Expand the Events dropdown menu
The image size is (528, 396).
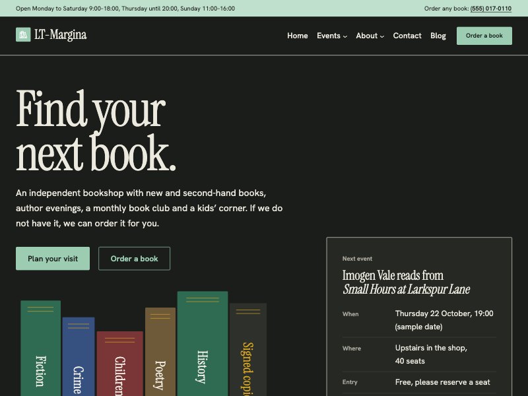tap(332, 36)
